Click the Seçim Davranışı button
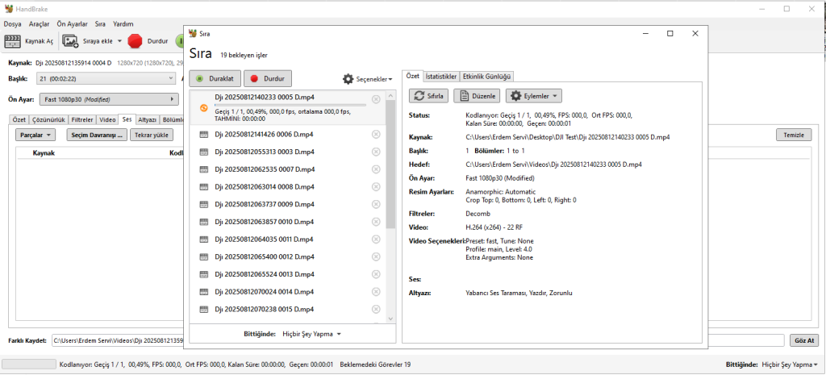826x375 pixels. tap(97, 135)
